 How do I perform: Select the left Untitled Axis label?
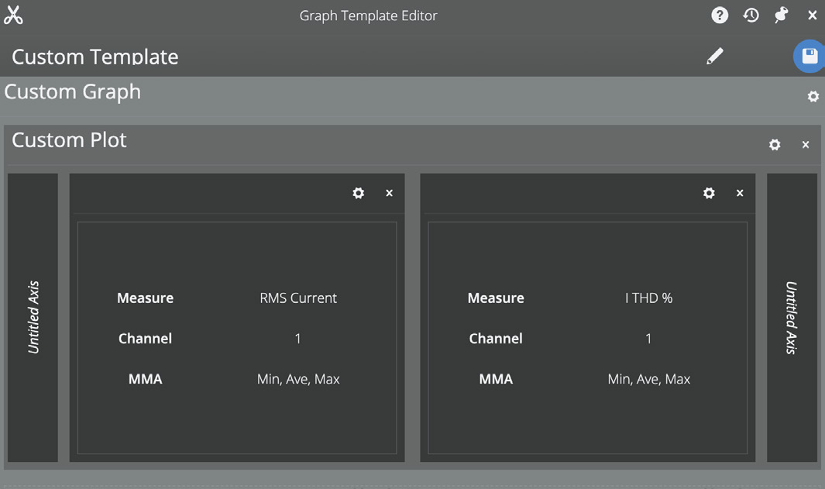click(x=33, y=317)
